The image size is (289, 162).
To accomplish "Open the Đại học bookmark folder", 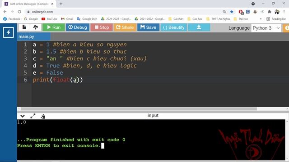I will (241, 19).
